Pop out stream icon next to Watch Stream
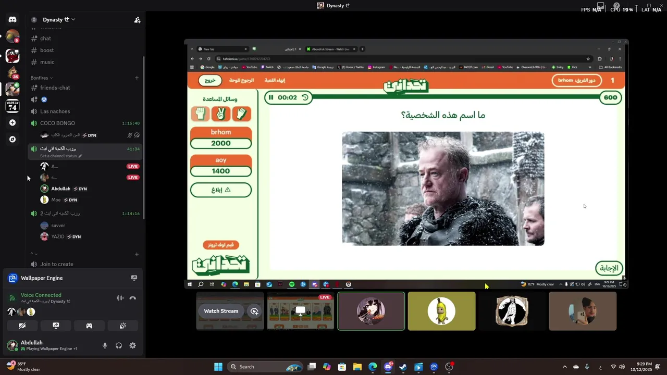 pos(254,311)
